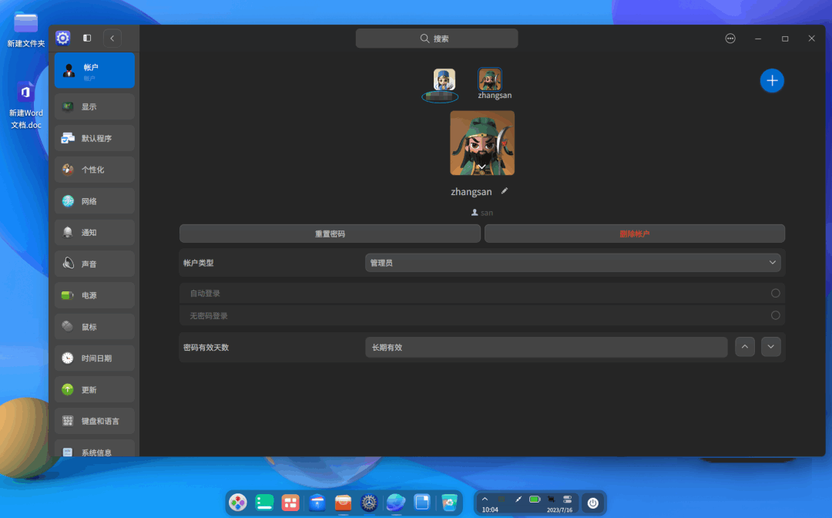The height and width of the screenshot is (518, 832).
Task: Open 键盘和语言 settings
Action: tap(95, 421)
